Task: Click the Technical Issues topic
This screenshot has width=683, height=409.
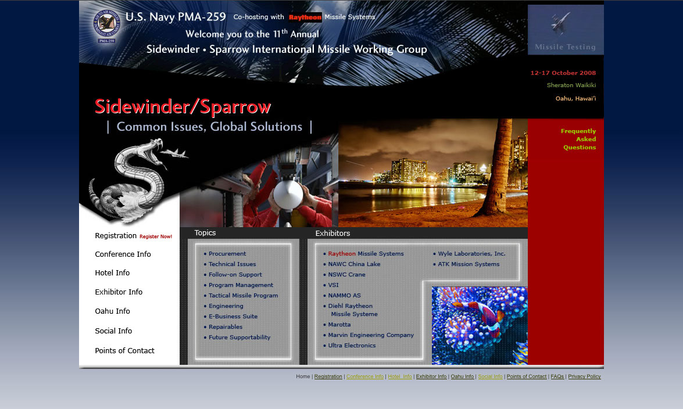Action: (x=232, y=264)
